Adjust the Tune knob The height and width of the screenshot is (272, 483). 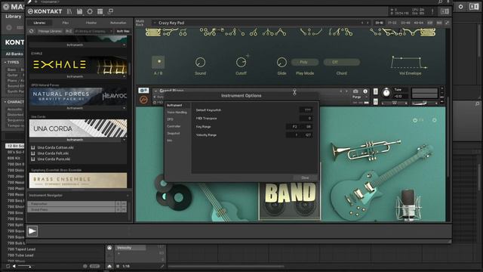[386, 92]
